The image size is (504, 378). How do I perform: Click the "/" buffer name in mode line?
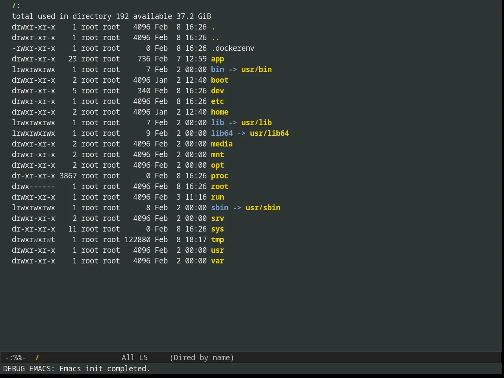pyautogui.click(x=37, y=358)
